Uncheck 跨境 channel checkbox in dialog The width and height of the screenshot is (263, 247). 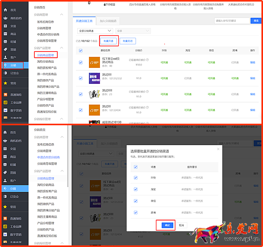[x=135, y=212]
